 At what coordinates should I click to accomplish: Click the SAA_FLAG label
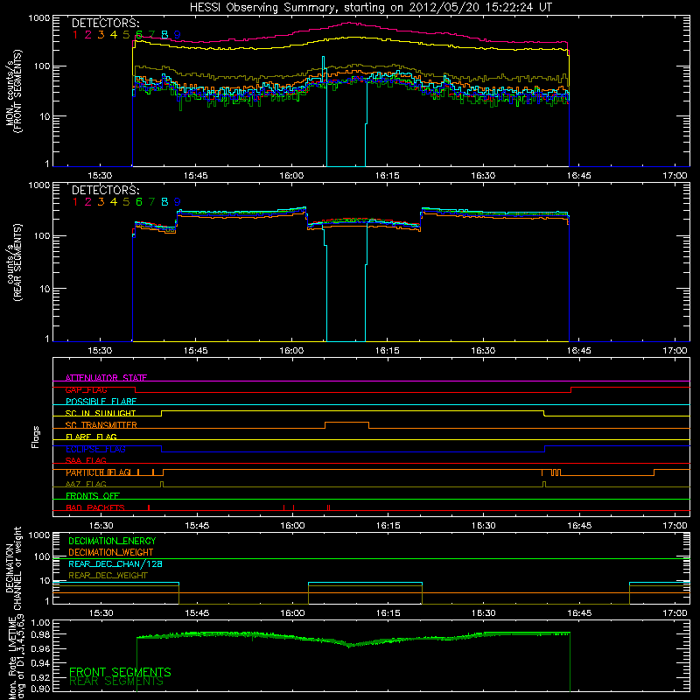[86, 460]
